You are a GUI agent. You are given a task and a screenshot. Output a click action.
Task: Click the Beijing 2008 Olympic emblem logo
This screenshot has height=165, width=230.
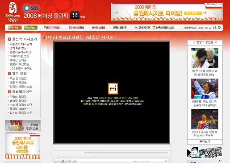click(x=13, y=12)
